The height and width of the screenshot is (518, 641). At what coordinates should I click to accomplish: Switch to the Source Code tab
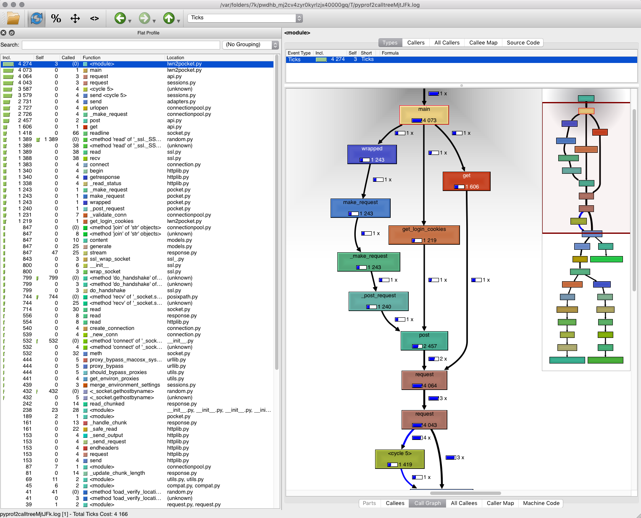523,42
